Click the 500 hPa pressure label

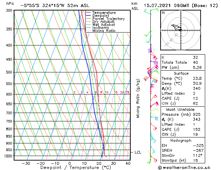click(9, 72)
